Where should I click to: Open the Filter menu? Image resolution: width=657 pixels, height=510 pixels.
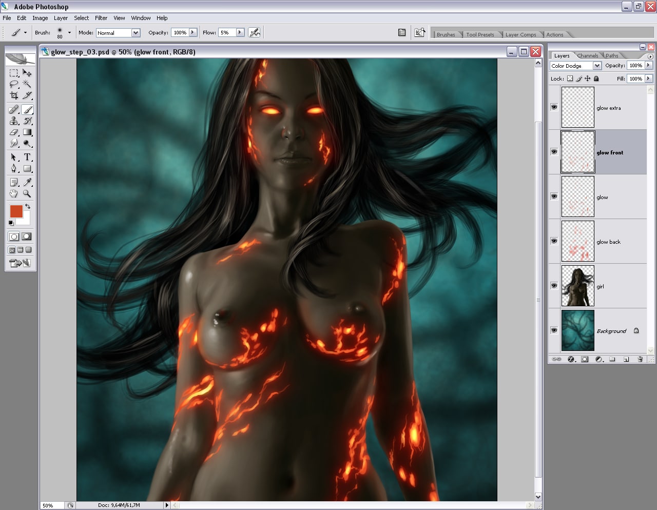[x=101, y=18]
